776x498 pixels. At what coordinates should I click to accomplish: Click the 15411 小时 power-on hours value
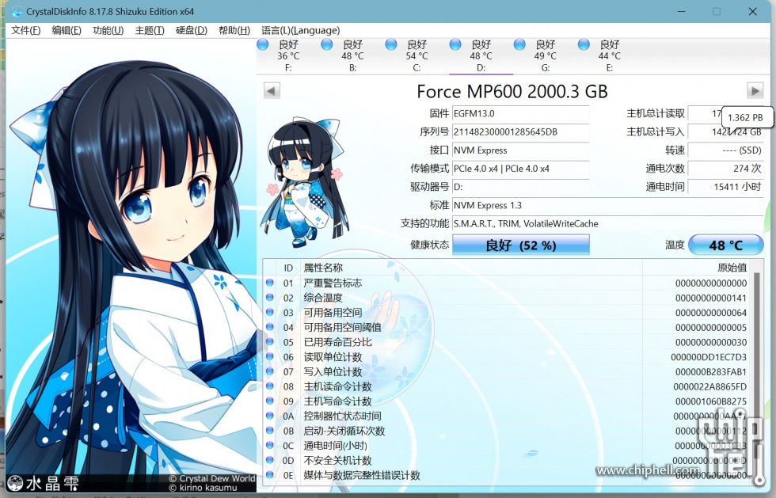(725, 187)
